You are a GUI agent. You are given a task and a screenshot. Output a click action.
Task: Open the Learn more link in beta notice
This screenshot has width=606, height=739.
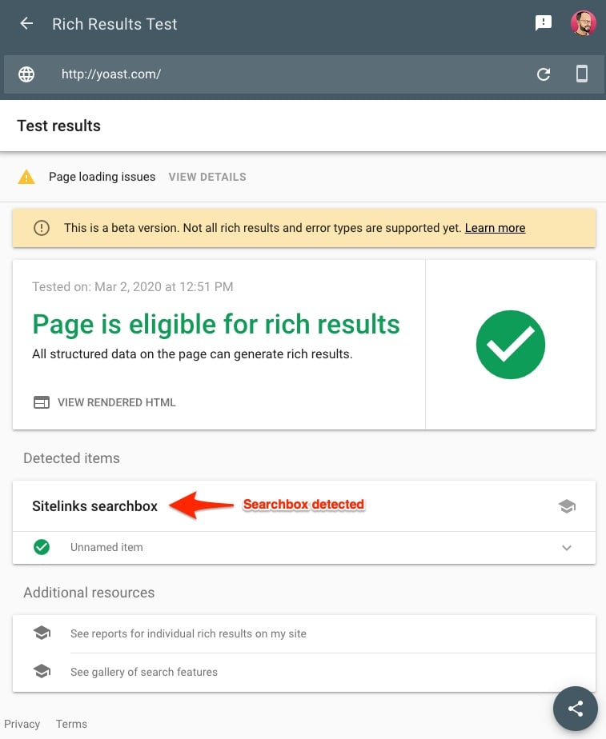(x=495, y=228)
